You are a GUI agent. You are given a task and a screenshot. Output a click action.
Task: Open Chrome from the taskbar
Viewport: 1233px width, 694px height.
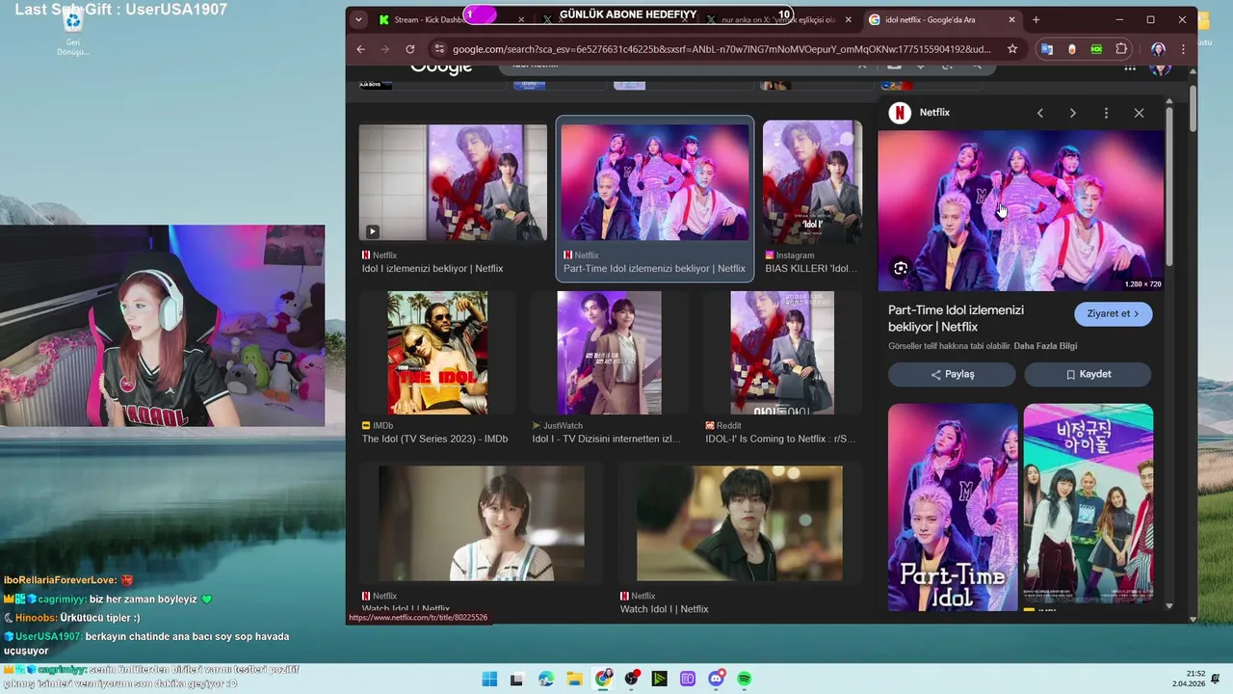coord(603,679)
